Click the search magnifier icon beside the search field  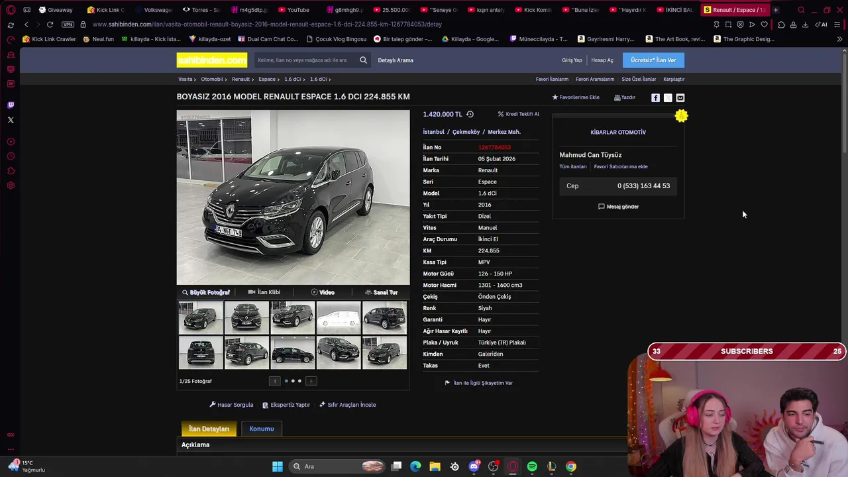click(363, 60)
